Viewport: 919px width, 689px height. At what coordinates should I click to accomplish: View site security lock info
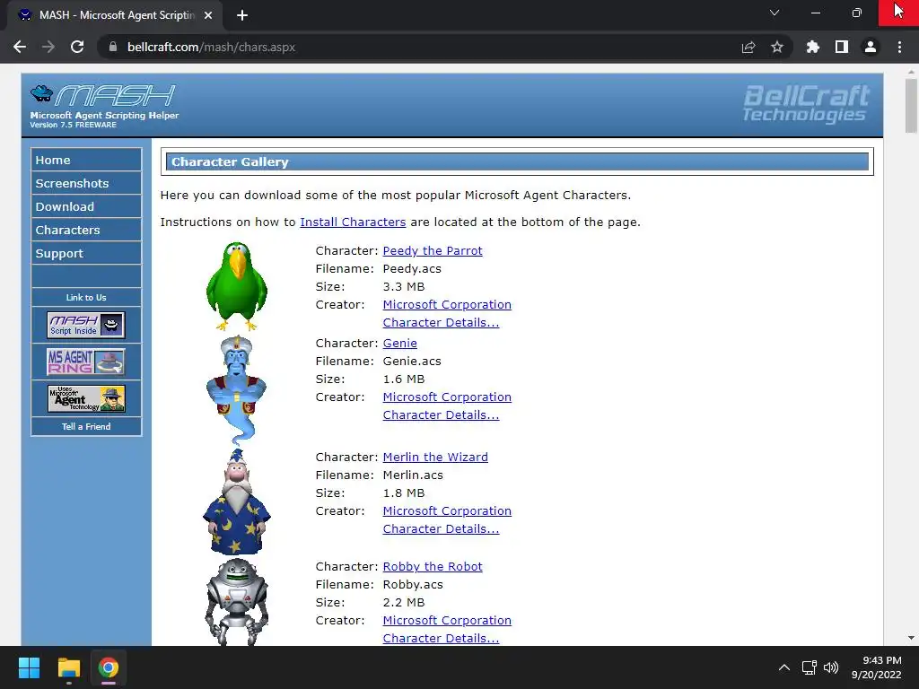pos(113,47)
